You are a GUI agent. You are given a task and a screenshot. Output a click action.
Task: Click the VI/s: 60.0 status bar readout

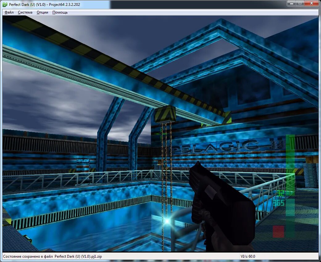[x=248, y=256]
